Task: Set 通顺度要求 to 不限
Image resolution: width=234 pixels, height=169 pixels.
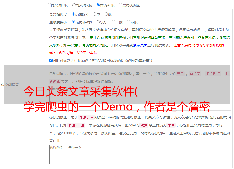Action: pos(128,22)
